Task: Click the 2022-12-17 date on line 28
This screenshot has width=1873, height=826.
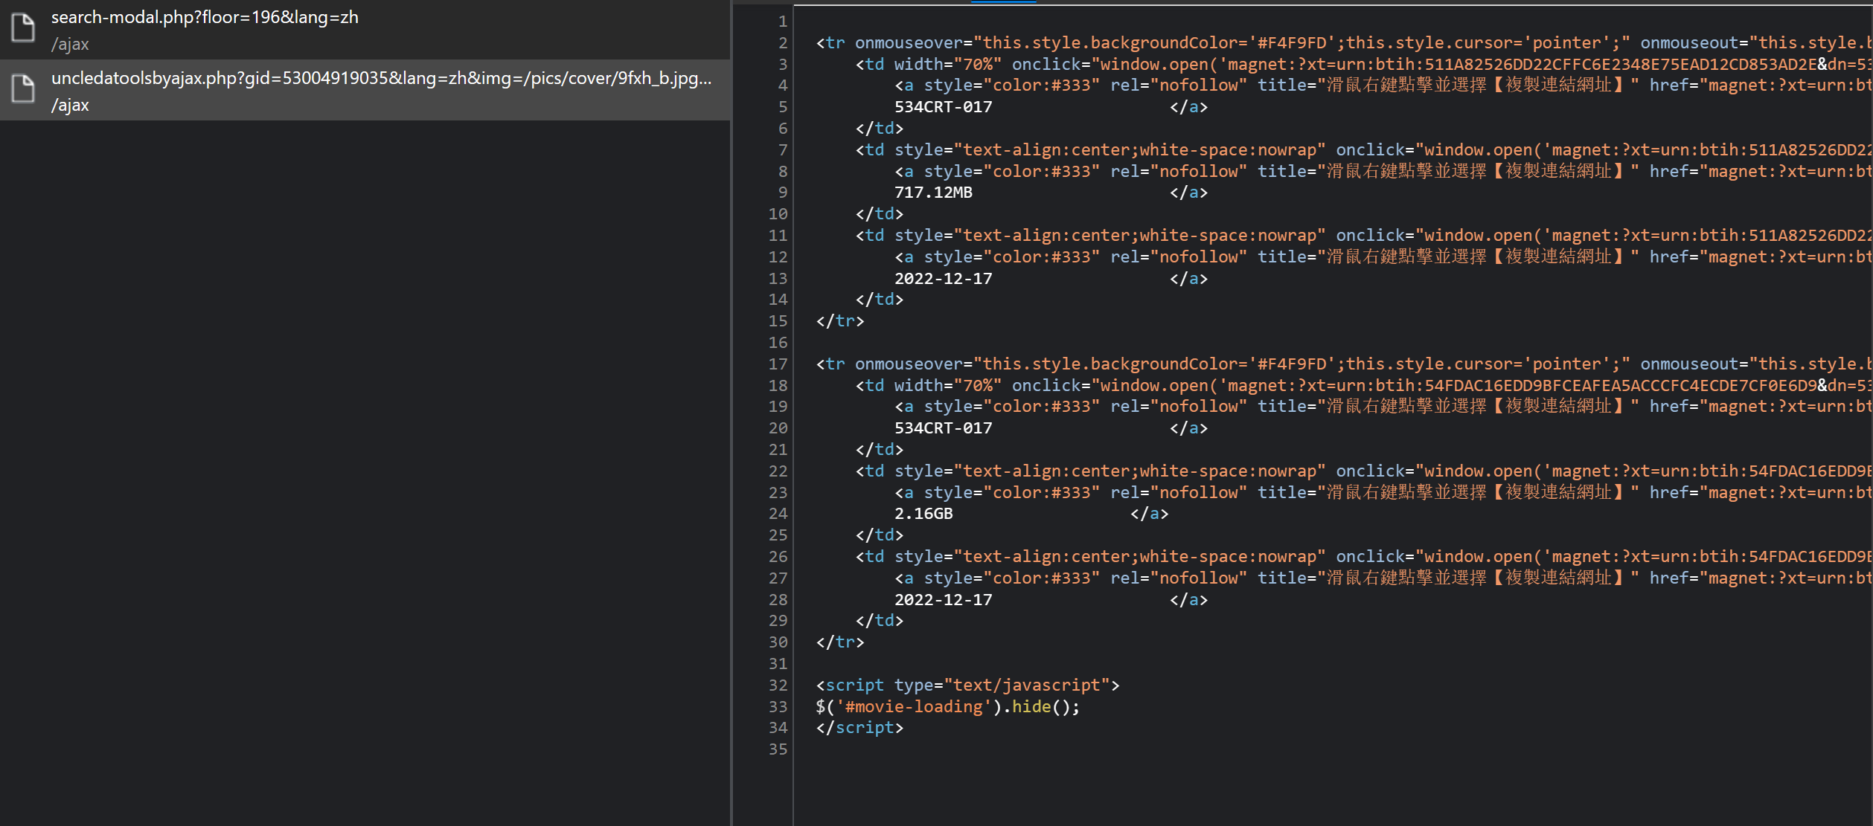Action: pos(943,600)
